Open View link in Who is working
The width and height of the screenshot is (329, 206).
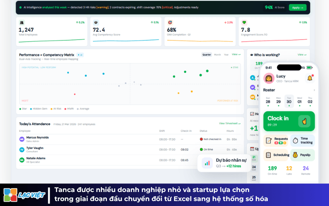302,55
